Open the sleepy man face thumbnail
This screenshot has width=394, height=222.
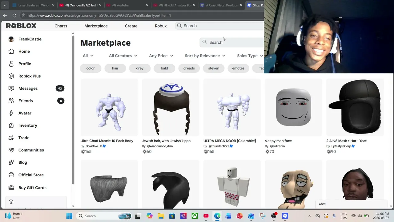pos(293,107)
